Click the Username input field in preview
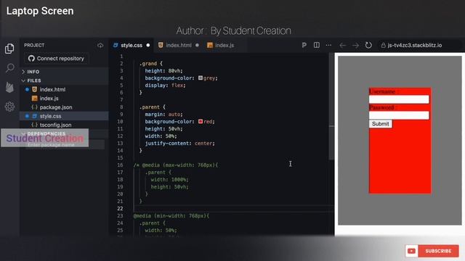465x261 pixels. click(399, 99)
